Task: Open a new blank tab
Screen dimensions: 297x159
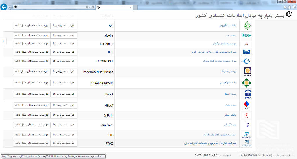Action: point(135,7)
